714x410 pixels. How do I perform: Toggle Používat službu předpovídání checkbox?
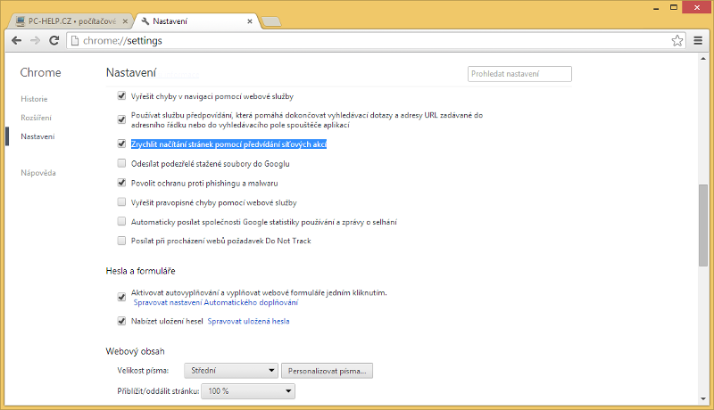(x=121, y=119)
